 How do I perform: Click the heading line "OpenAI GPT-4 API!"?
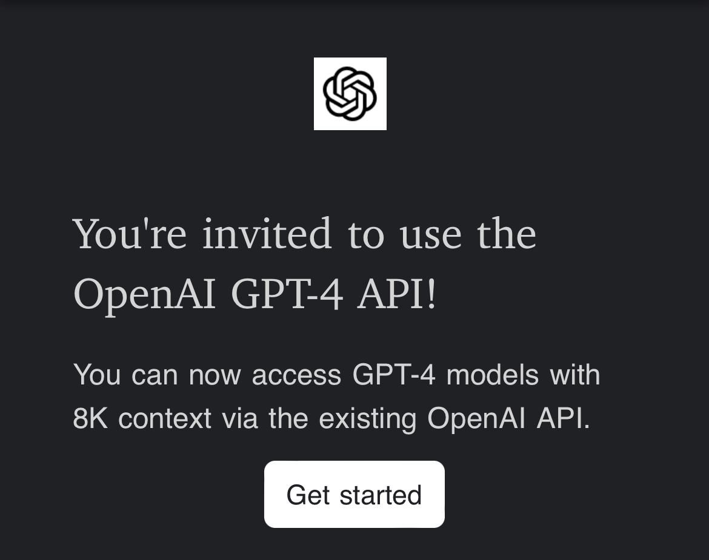[256, 295]
